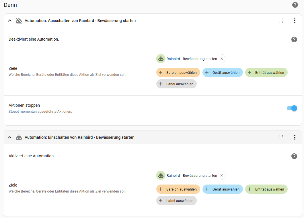Image resolution: width=304 pixels, height=218 pixels.
Task: Click Gerät auswählen in Einschalten action
Action: (x=223, y=189)
